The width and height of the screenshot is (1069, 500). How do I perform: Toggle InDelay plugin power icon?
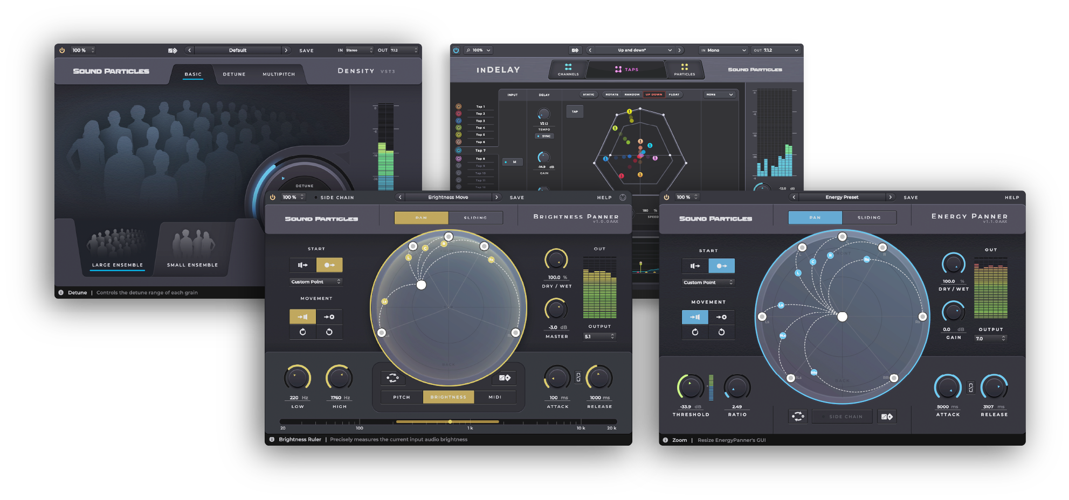point(456,50)
